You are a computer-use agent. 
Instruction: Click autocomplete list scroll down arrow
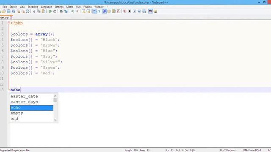[x=55, y=120]
